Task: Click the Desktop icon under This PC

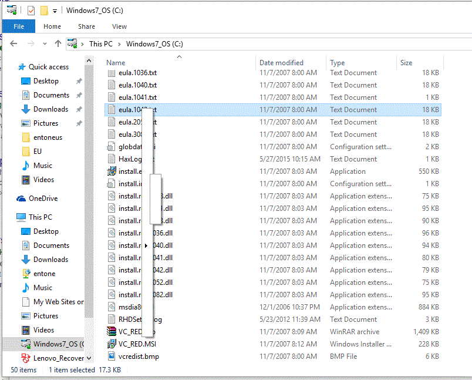Action: pos(26,231)
